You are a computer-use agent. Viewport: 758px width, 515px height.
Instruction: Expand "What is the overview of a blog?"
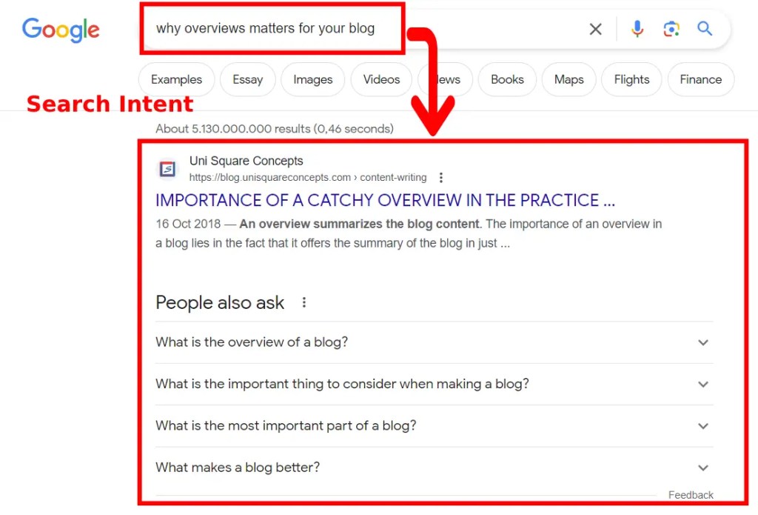click(x=702, y=342)
